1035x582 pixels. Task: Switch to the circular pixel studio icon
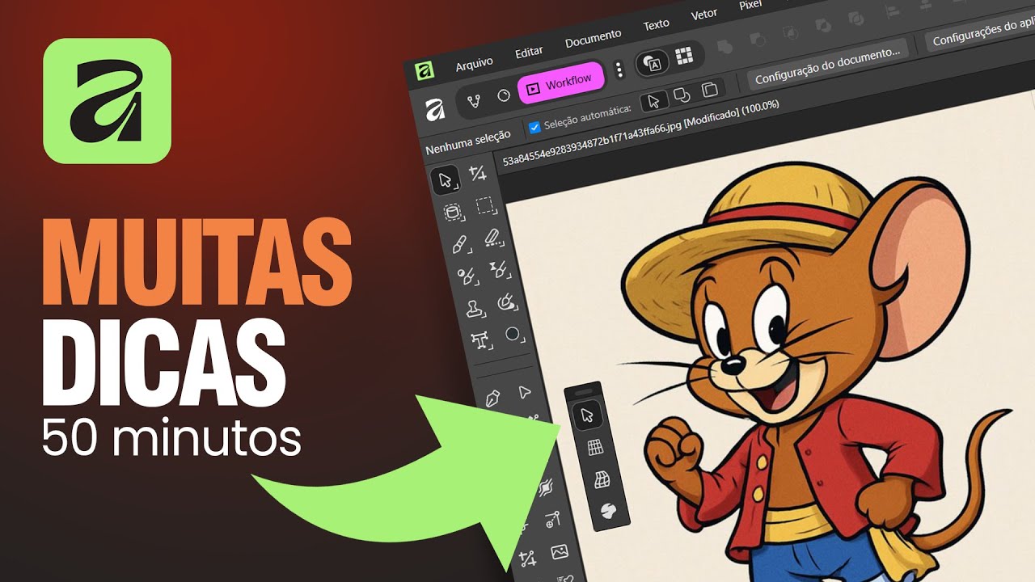pyautogui.click(x=504, y=95)
